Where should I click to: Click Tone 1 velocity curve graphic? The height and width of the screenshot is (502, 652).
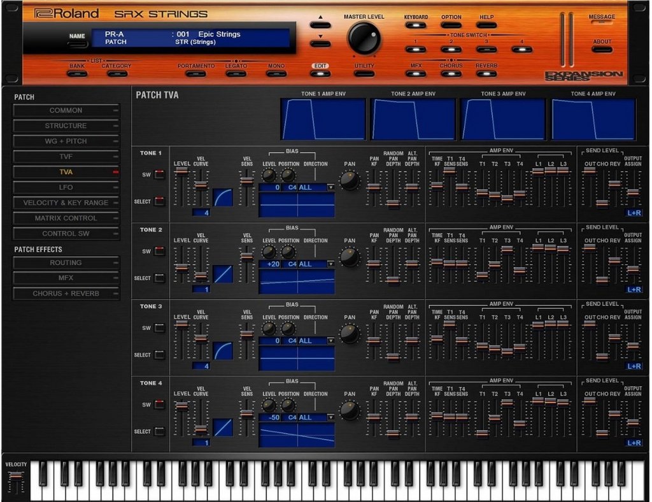pos(223,197)
